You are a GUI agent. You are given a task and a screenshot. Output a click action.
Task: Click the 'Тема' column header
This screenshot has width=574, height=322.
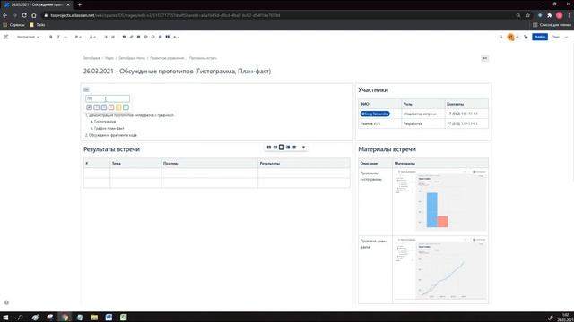click(116, 164)
